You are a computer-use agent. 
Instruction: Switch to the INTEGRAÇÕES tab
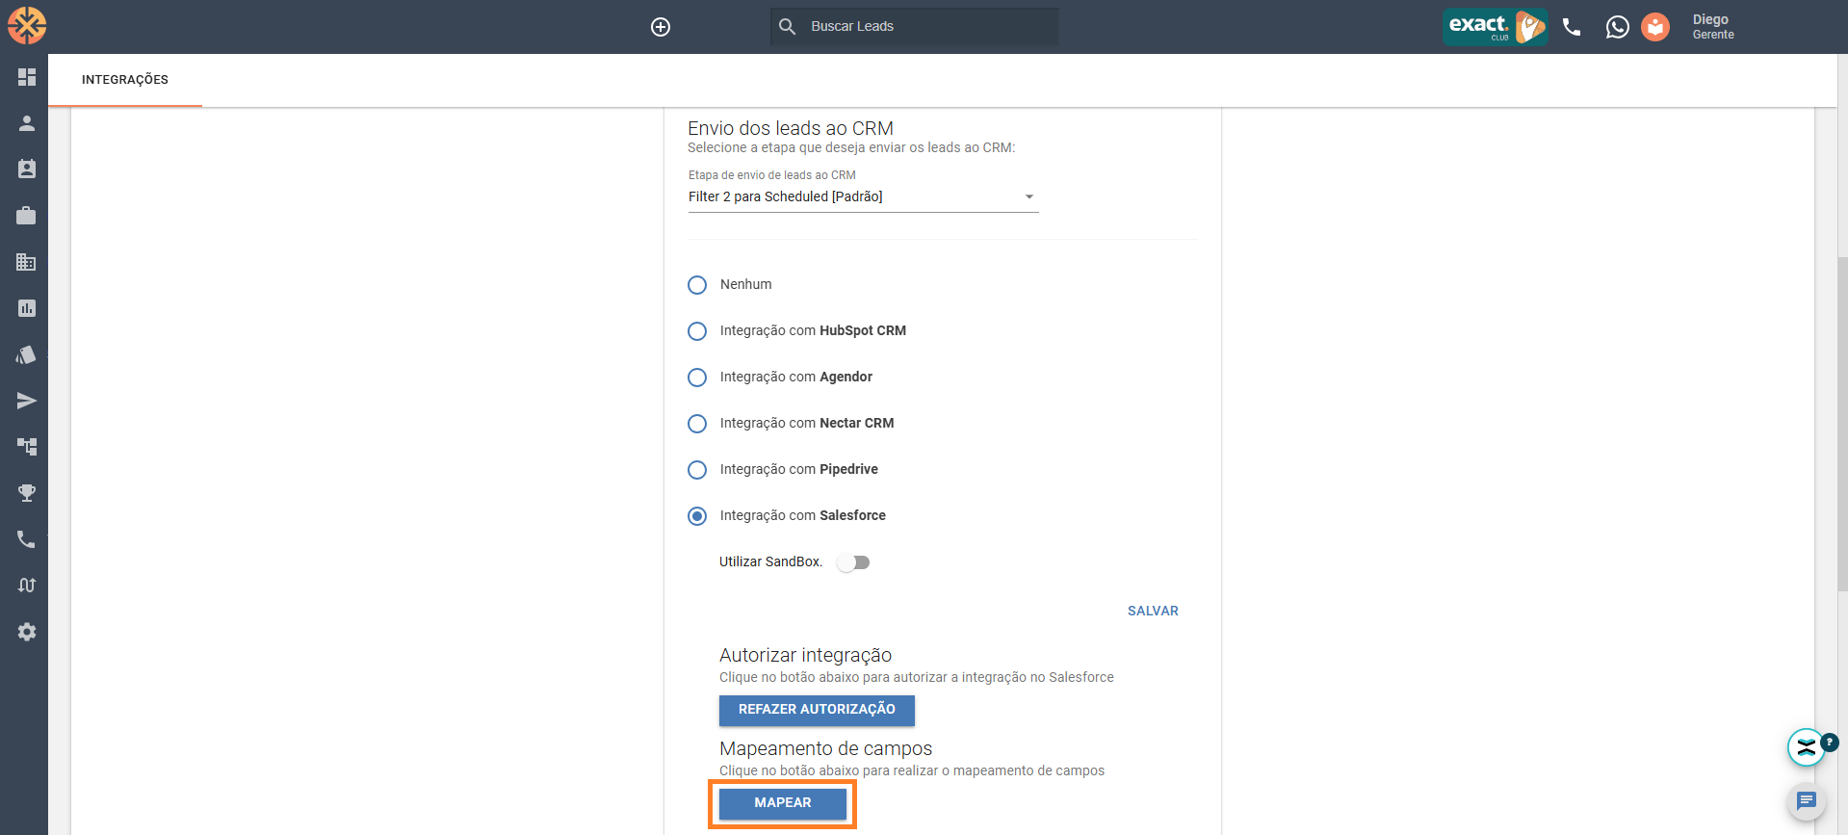click(125, 80)
